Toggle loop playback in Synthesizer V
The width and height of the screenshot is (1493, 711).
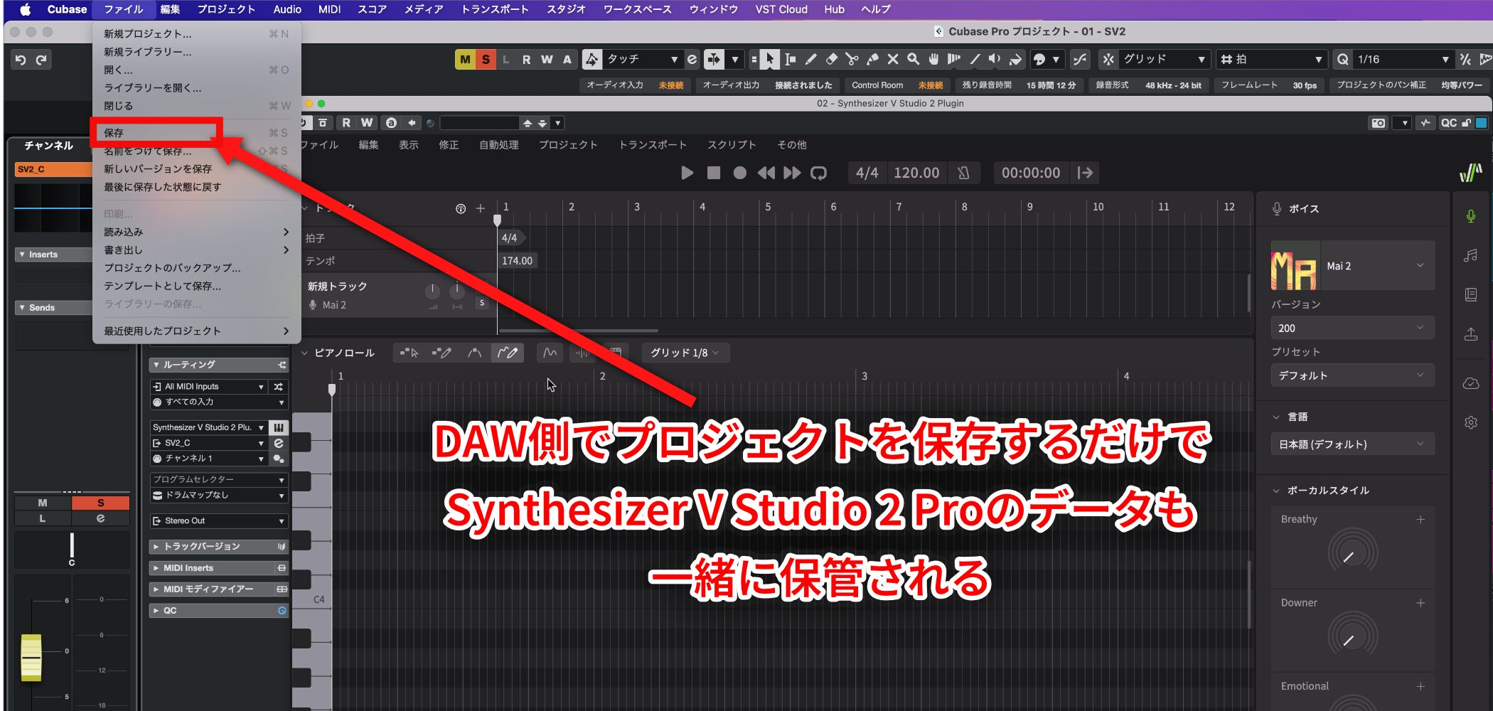click(819, 173)
